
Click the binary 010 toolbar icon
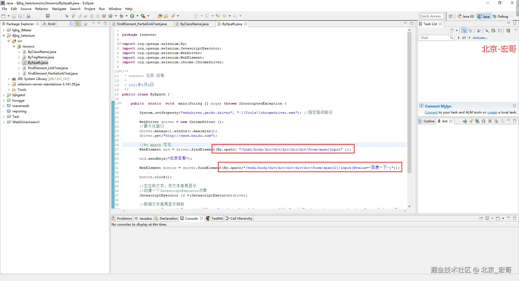[29, 16]
